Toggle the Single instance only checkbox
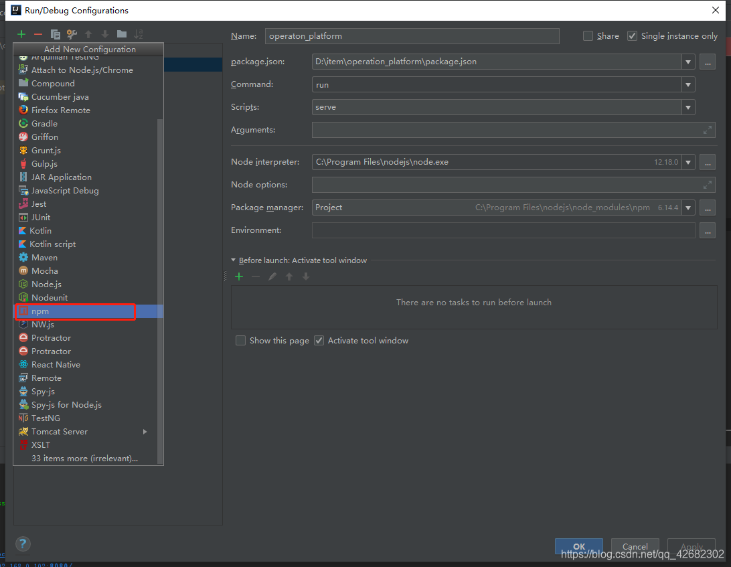 pos(632,36)
